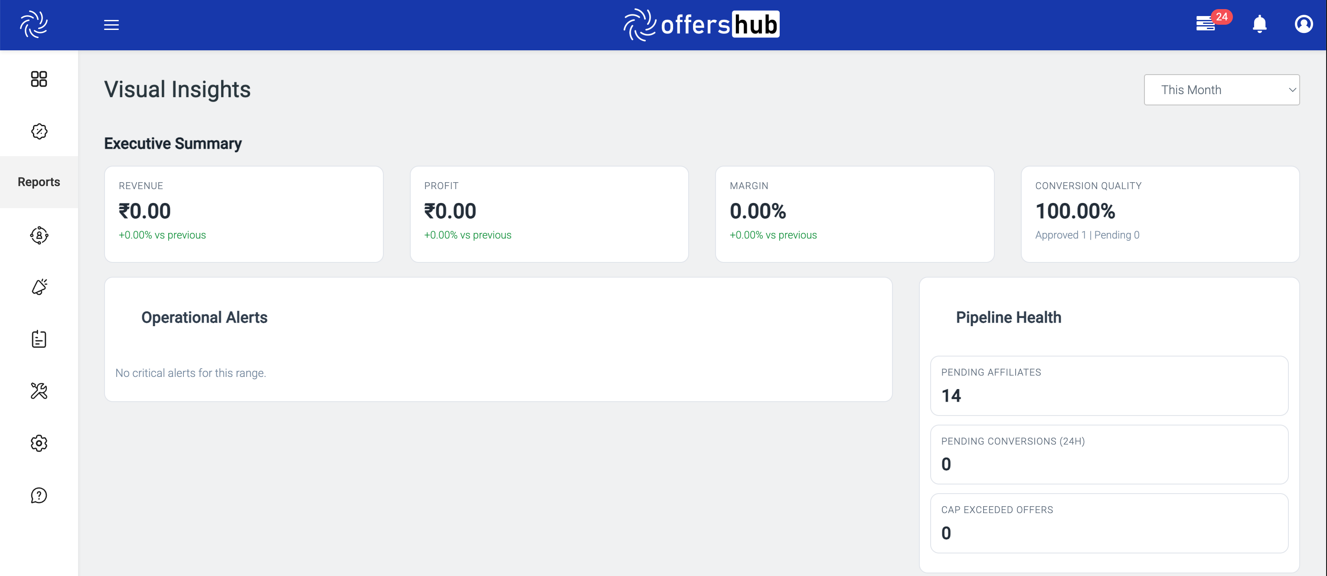Image resolution: width=1327 pixels, height=576 pixels.
Task: Click the offershub logo in header center
Action: (701, 24)
